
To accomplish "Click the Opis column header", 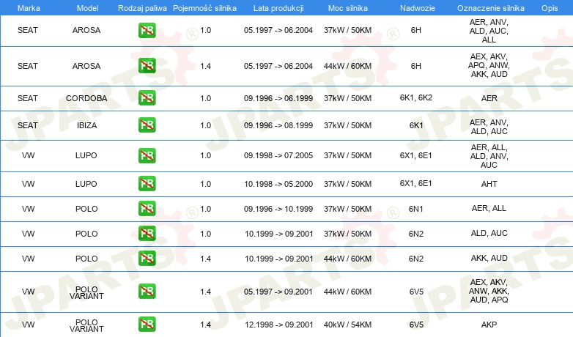I will click(550, 8).
